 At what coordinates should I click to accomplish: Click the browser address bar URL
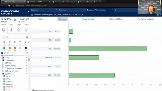pos(36,6)
